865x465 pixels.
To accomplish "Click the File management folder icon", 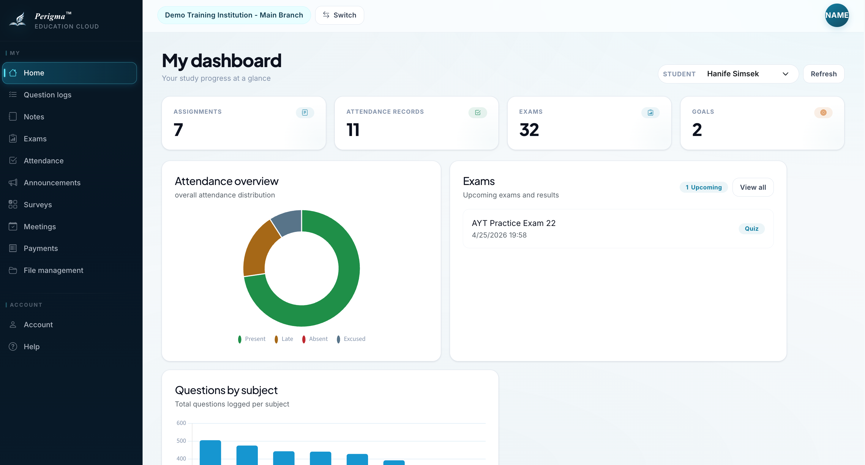I will point(13,270).
